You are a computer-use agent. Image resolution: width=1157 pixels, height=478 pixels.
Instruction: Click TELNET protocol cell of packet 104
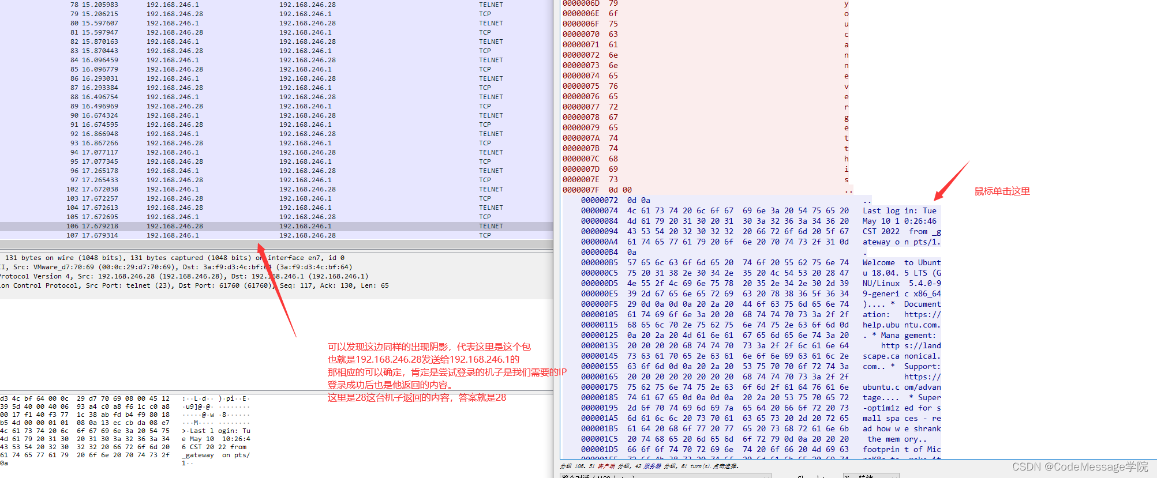490,208
